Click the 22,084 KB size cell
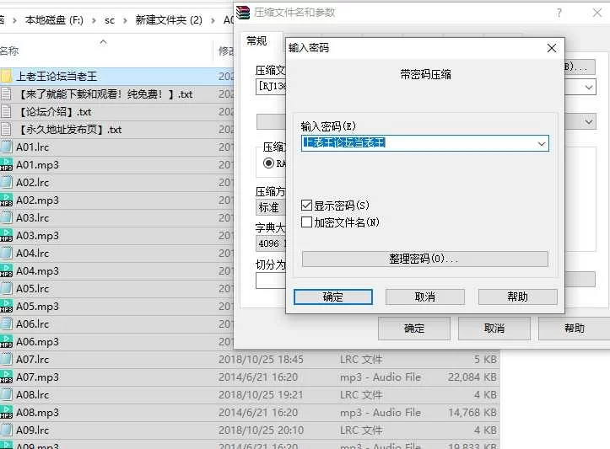Screen dimensions: 610x449 (472, 377)
